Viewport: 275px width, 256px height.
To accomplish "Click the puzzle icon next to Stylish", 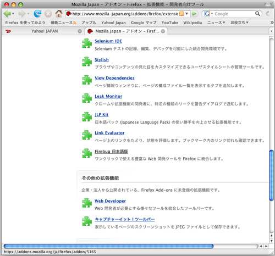I will [87, 62].
